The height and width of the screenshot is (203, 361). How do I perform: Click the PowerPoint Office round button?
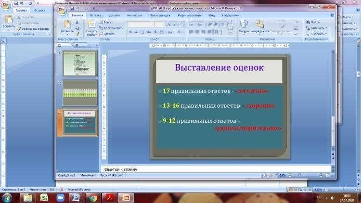click(62, 11)
